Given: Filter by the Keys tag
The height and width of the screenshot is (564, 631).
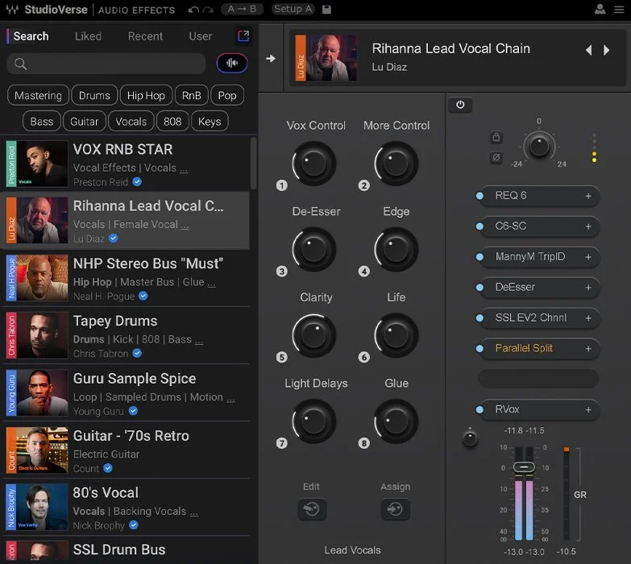Looking at the screenshot, I should pyautogui.click(x=210, y=122).
